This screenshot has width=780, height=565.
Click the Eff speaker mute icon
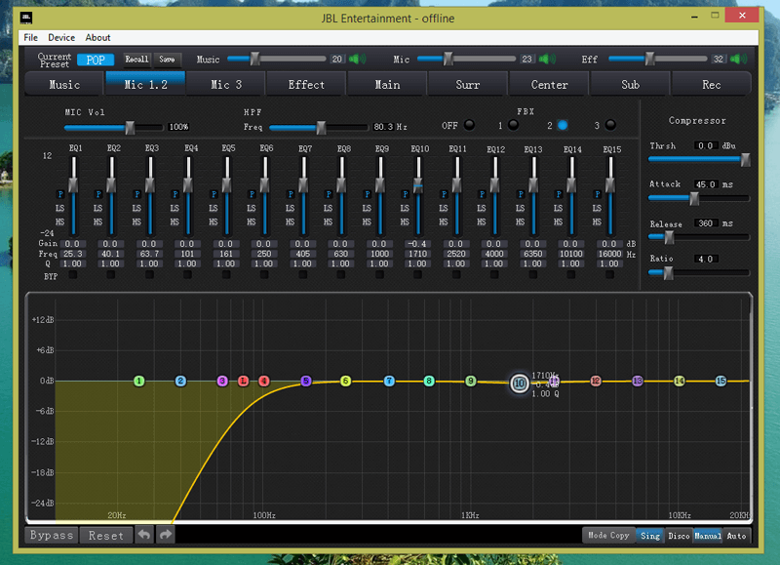tap(738, 60)
